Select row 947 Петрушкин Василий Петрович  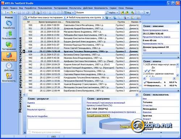point(82,81)
